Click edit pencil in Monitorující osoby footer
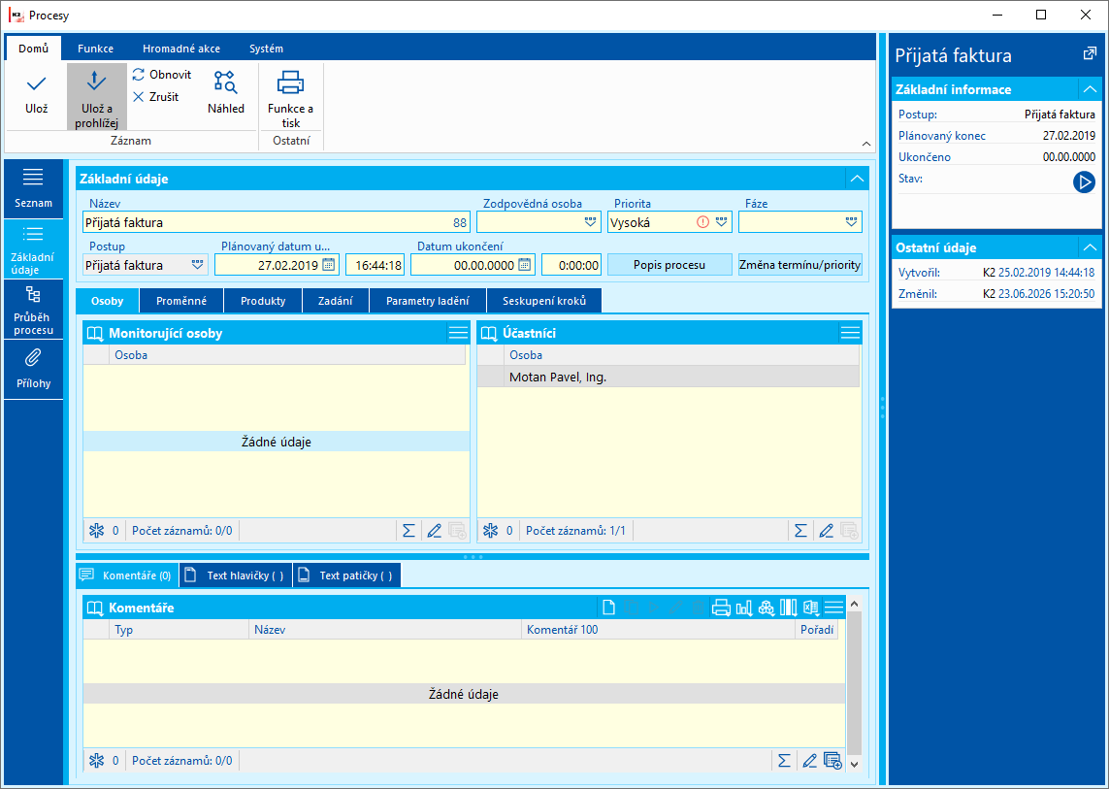The height and width of the screenshot is (789, 1109). (435, 530)
